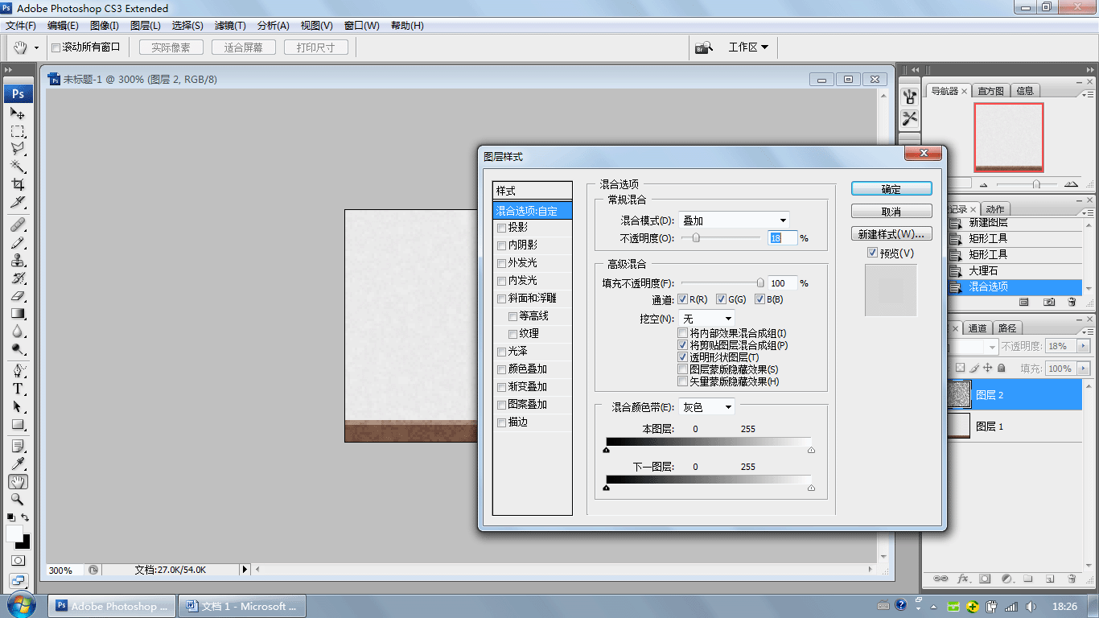Viewport: 1099px width, 618px height.
Task: Select the Eyedropper tool
Action: click(x=18, y=464)
